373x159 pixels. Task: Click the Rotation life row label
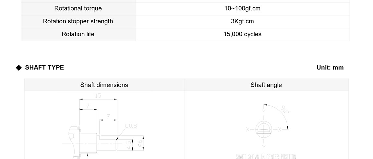click(78, 34)
